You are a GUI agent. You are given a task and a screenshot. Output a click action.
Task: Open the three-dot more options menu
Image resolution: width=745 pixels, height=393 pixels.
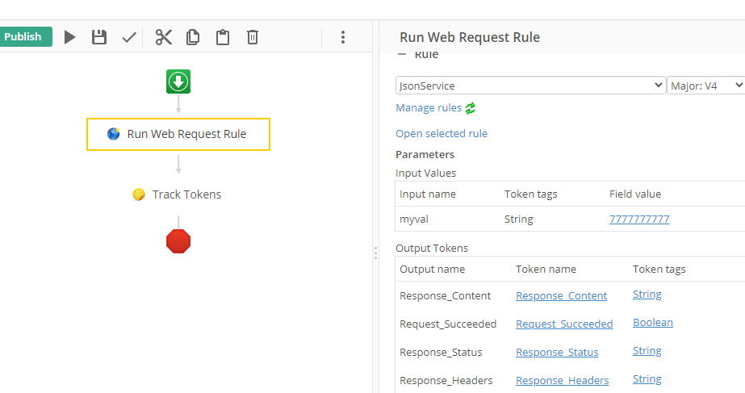coord(343,37)
